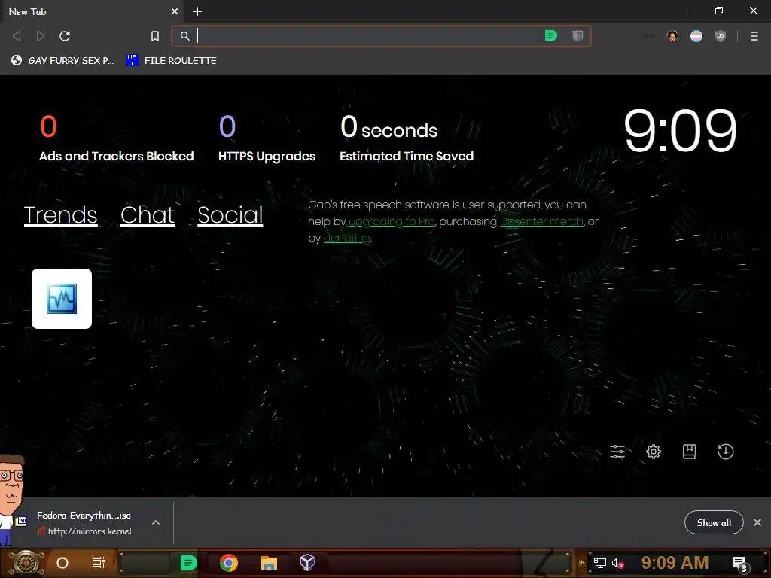Open the browser hamburger menu
This screenshot has height=578, width=771.
(754, 36)
